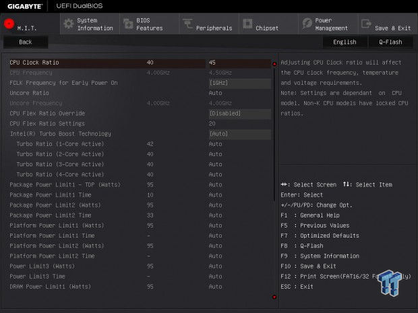Click the Uncore Ratio label
Viewport: 418px width, 313px height.
pyautogui.click(x=29, y=93)
